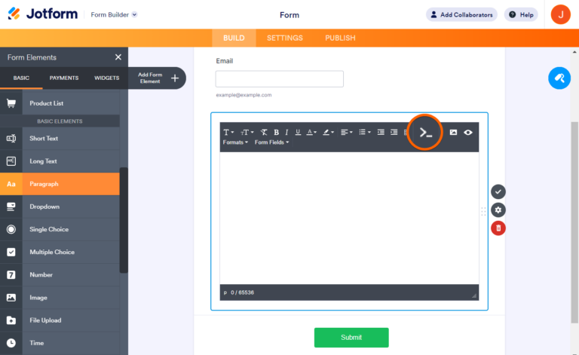Click the File Upload folder icon

pos(11,320)
